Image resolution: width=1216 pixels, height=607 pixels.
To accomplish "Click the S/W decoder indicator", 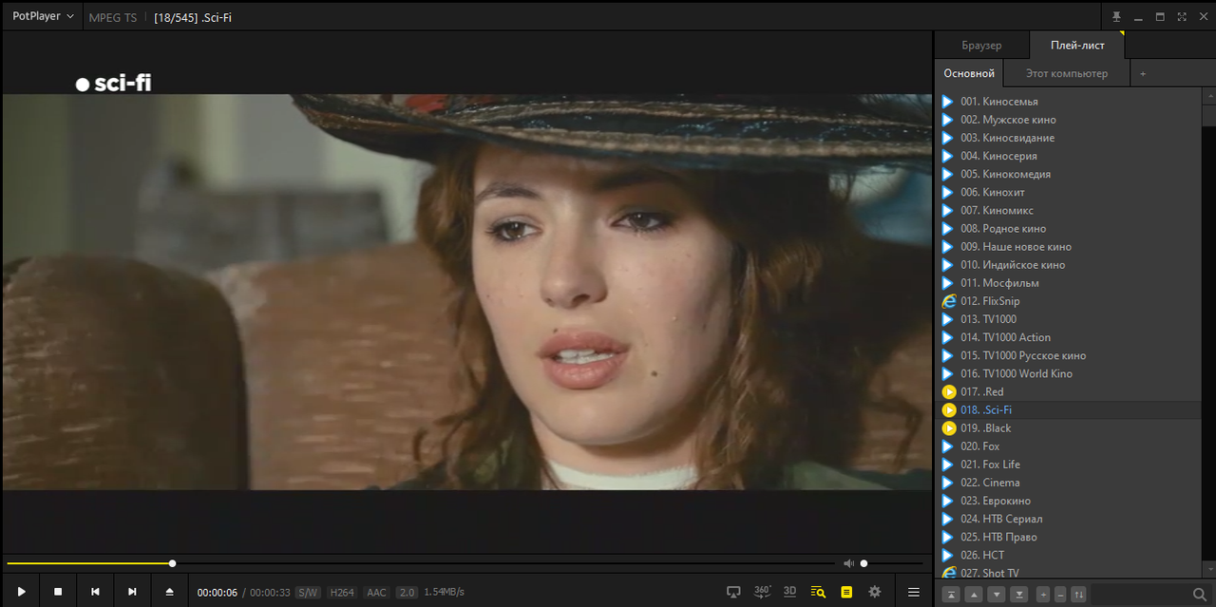I will 307,592.
